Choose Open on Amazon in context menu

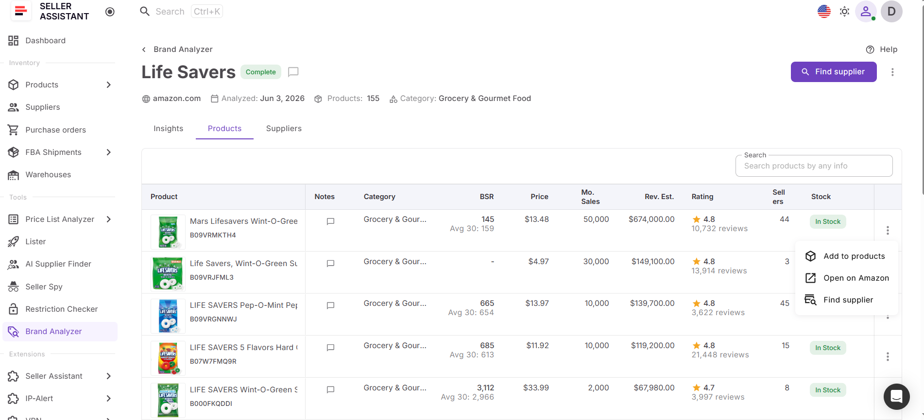(847, 278)
